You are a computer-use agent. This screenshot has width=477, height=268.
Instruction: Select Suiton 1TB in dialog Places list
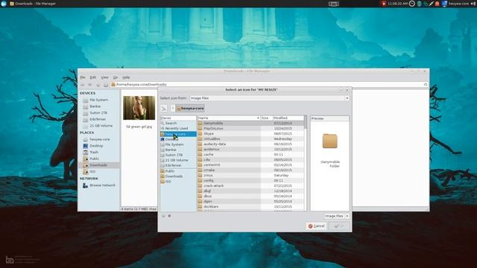(x=178, y=155)
